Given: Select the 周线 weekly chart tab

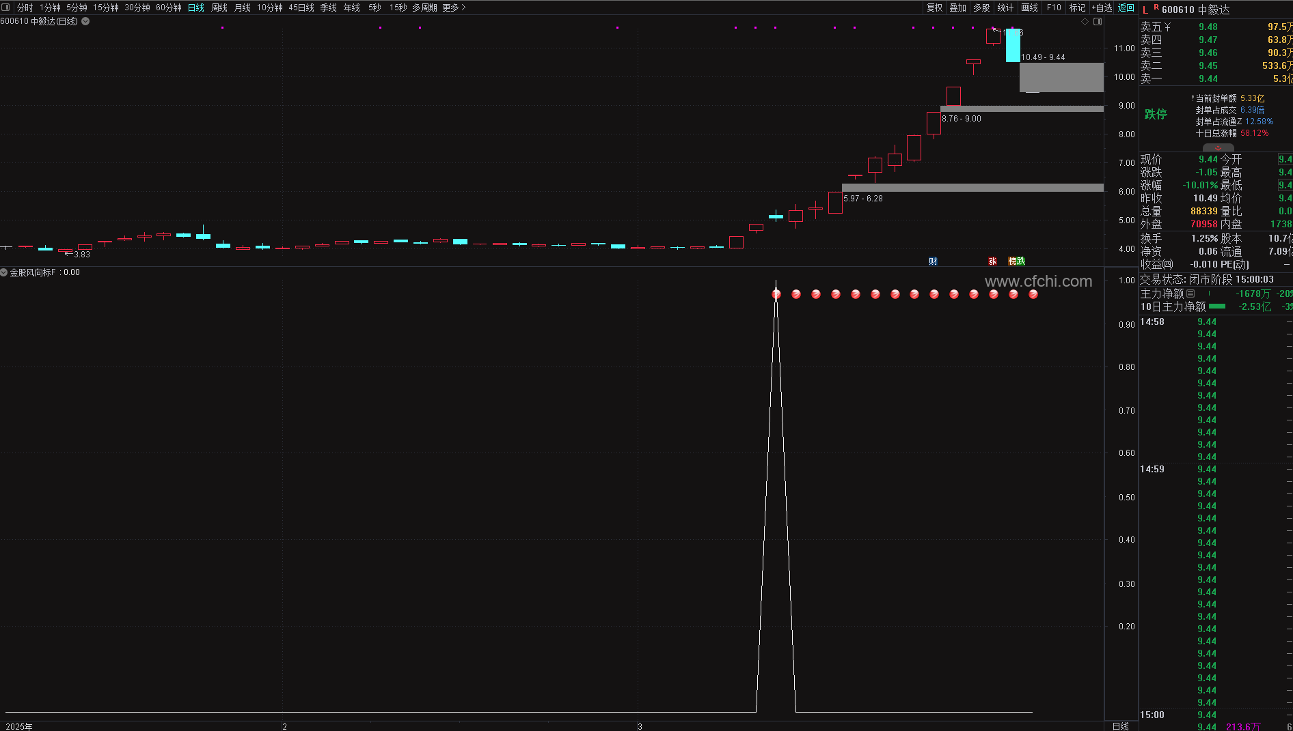Looking at the screenshot, I should click(x=219, y=8).
